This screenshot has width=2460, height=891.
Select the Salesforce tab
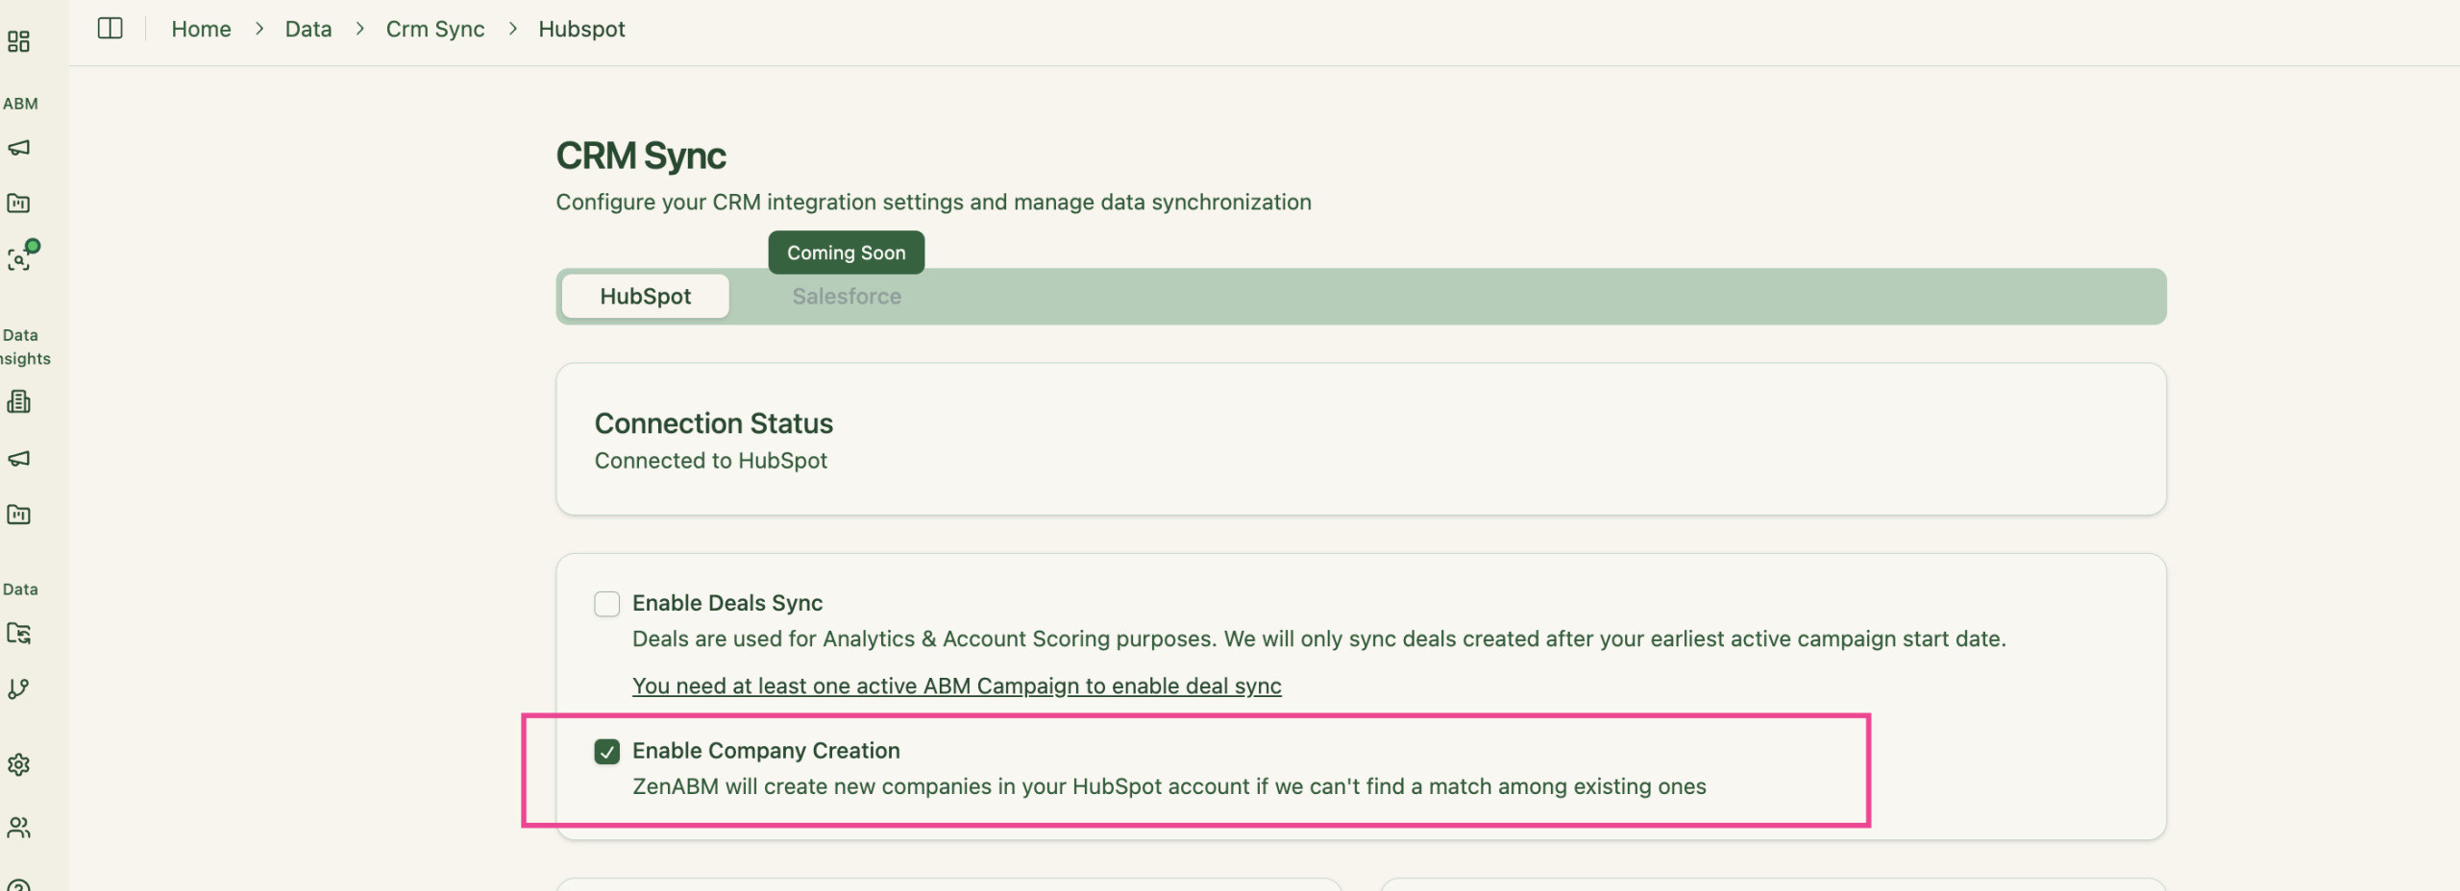click(x=847, y=297)
